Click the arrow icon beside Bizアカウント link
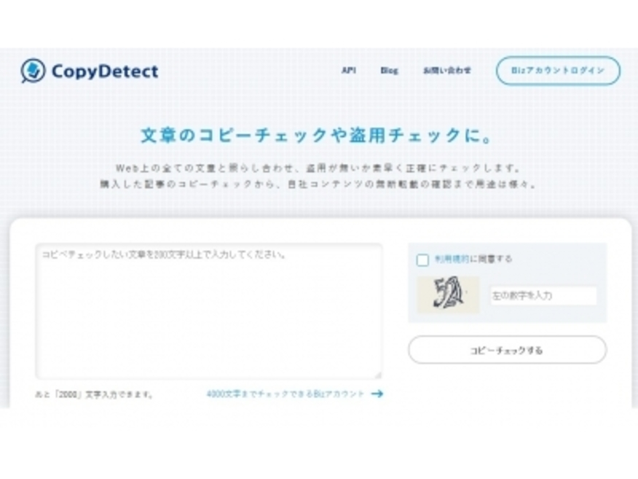 coord(377,394)
